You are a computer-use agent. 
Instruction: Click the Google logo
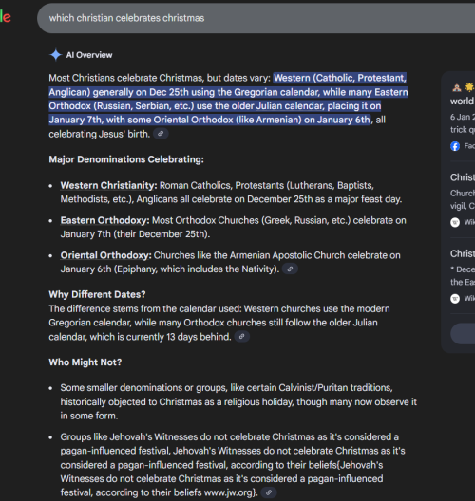6,17
